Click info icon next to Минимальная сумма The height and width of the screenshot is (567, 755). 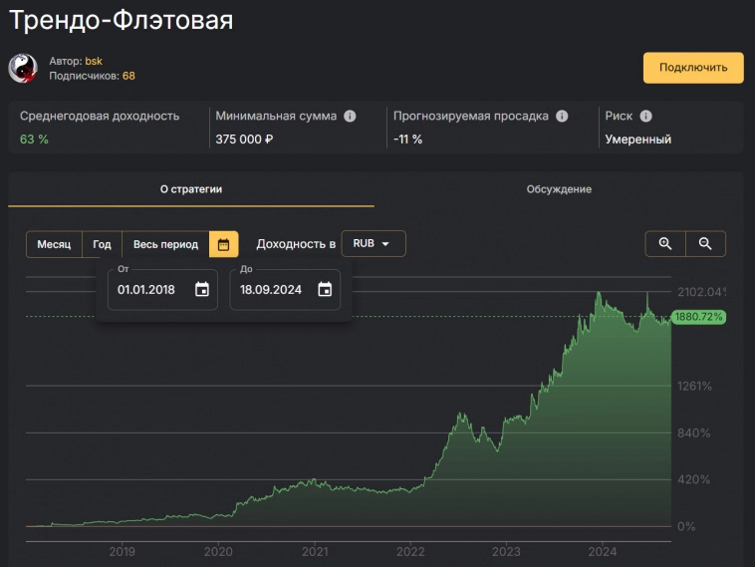point(350,116)
